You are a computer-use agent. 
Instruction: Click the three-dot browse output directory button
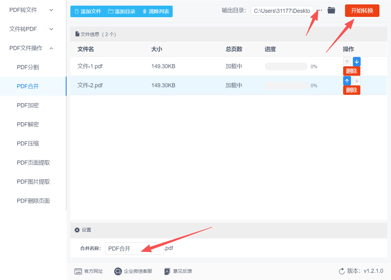coord(319,10)
